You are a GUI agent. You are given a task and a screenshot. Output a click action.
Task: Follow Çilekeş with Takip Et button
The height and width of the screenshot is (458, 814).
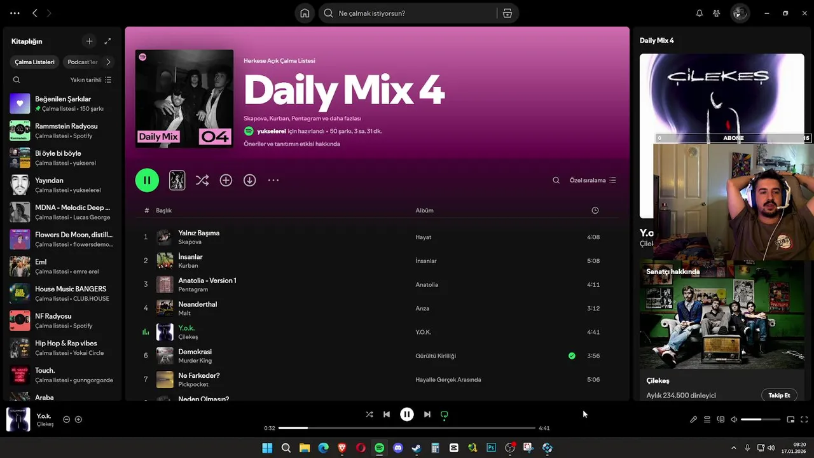point(779,396)
